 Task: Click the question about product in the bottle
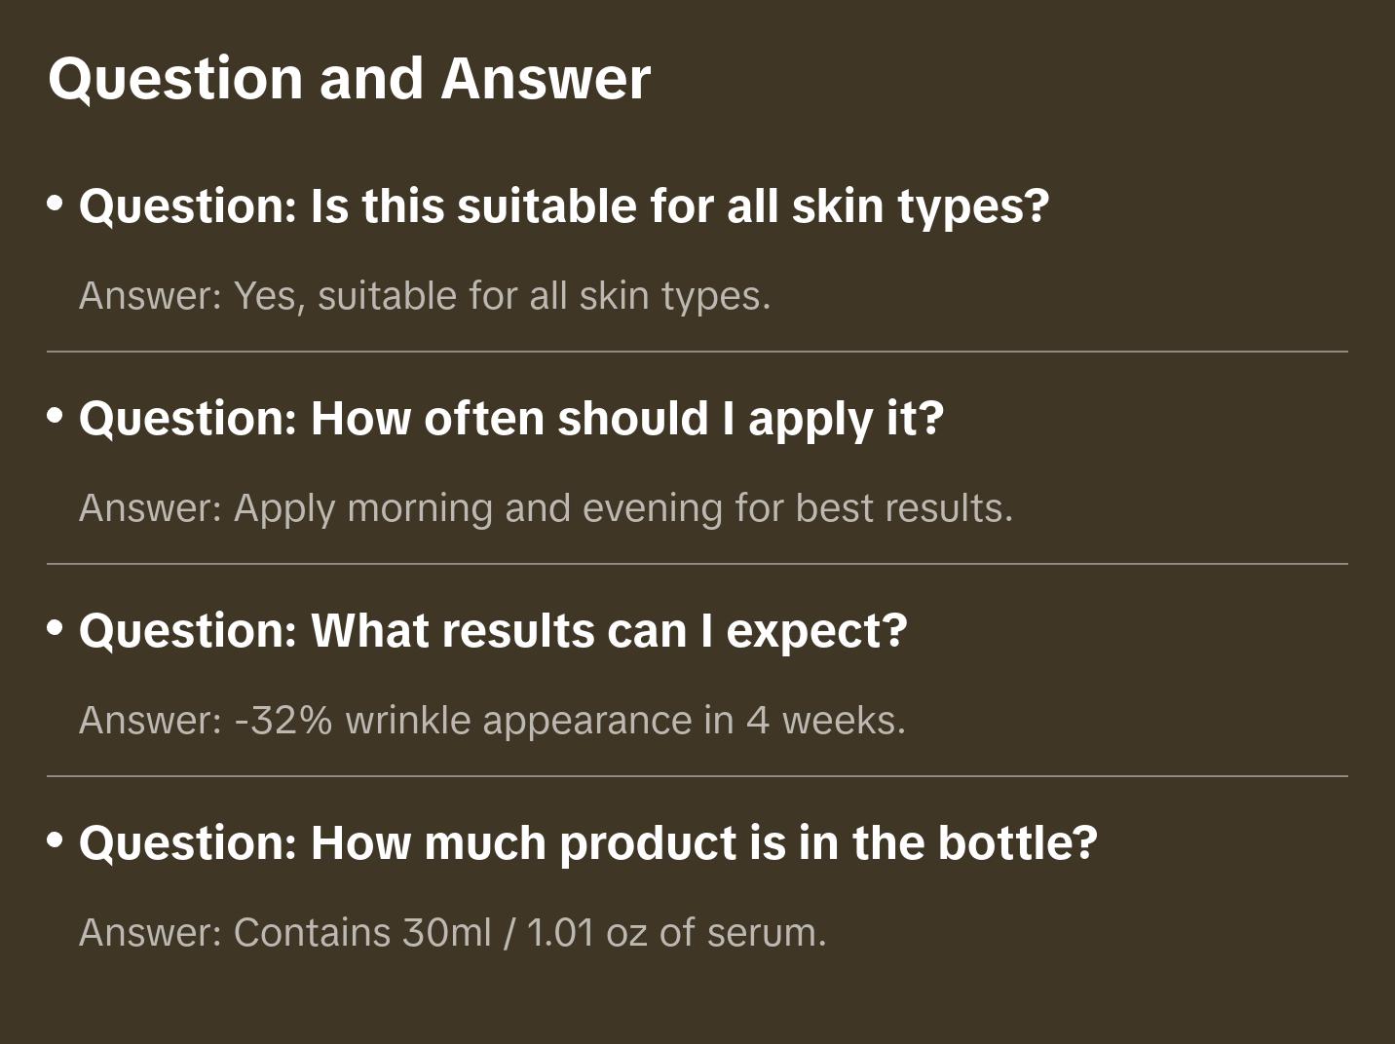point(587,843)
